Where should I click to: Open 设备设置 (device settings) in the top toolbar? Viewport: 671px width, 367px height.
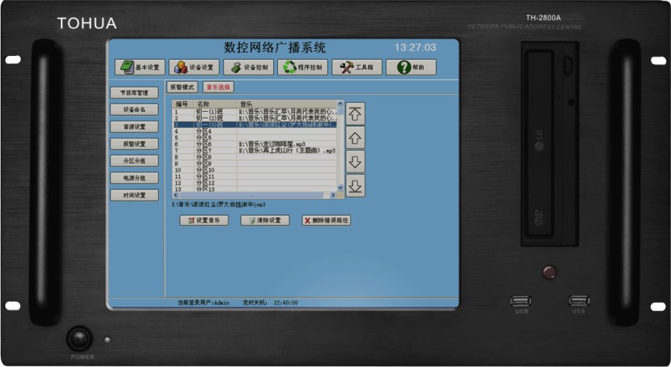coord(194,67)
